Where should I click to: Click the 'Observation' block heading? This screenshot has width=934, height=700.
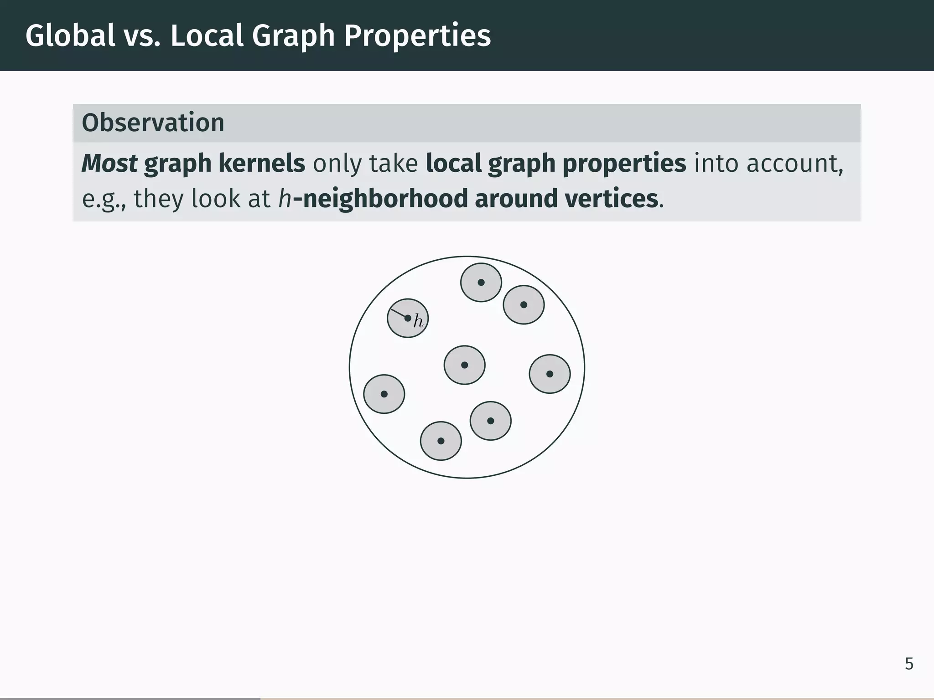pos(153,123)
